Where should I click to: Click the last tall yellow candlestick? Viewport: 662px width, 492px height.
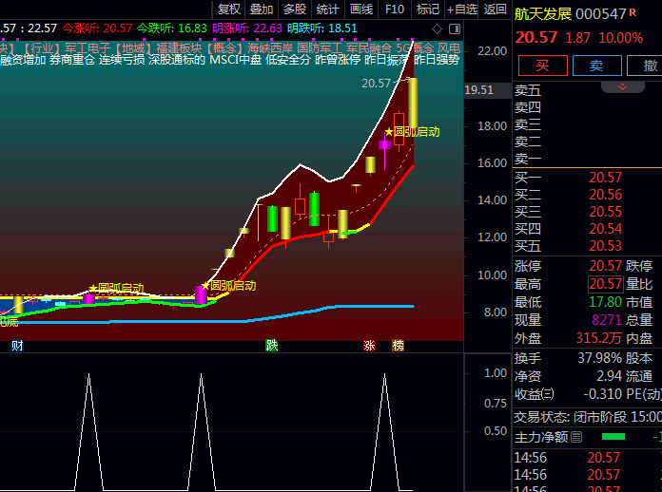pyautogui.click(x=413, y=103)
